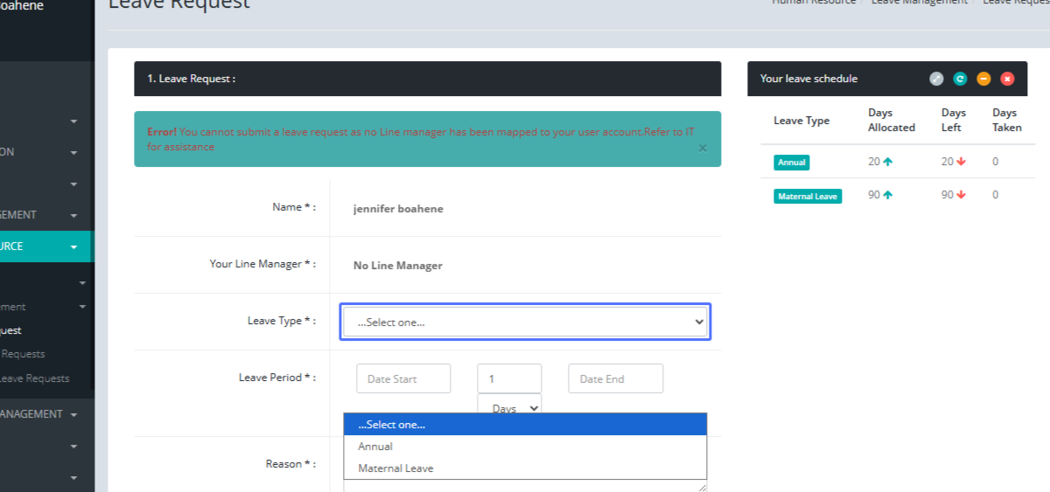Open the Days unit dropdown

(509, 407)
